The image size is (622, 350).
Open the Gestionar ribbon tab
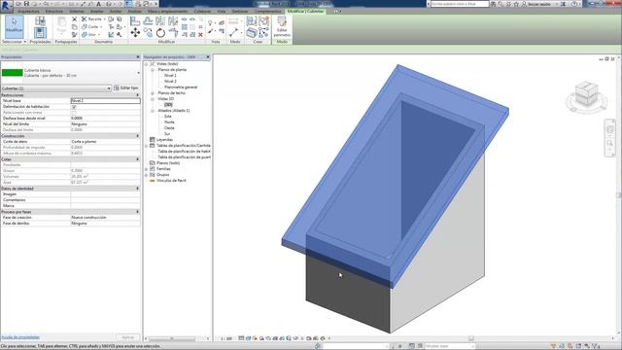click(x=240, y=12)
